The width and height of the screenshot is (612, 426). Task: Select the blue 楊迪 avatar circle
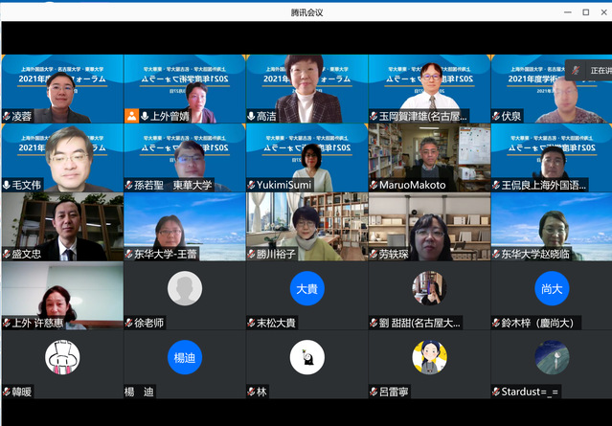184,357
